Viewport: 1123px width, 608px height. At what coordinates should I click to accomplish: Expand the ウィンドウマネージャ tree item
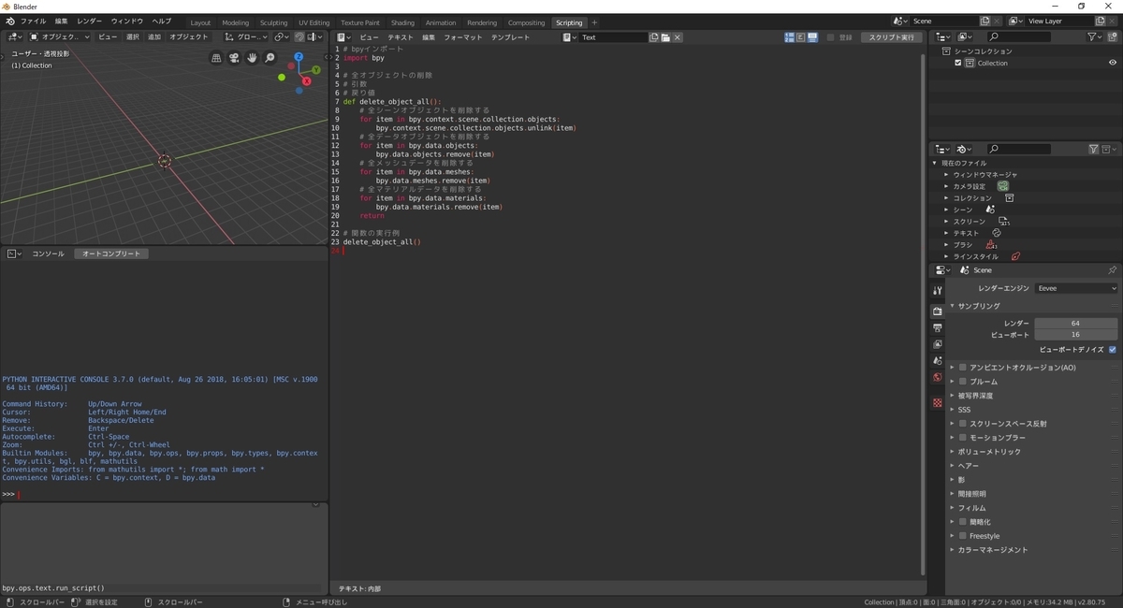click(x=946, y=175)
